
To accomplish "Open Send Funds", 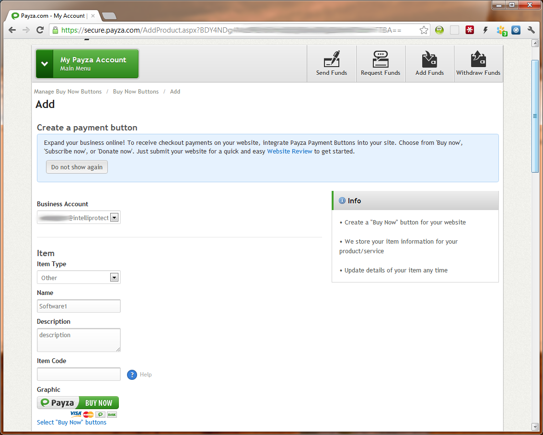I will tap(332, 64).
